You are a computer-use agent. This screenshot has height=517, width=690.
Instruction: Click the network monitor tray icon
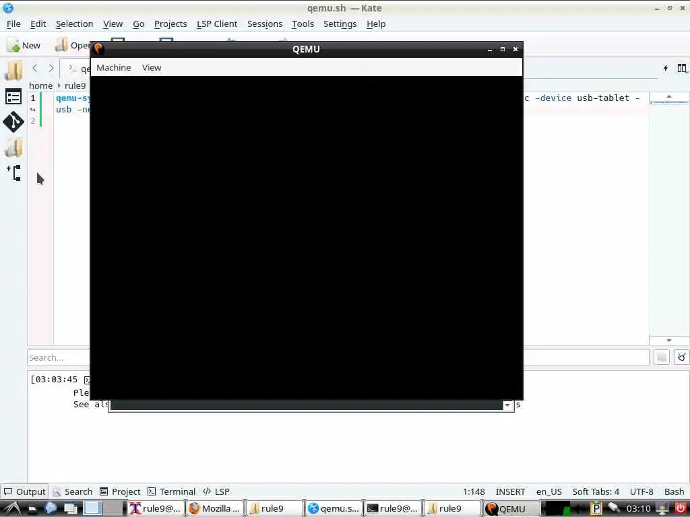pyautogui.click(x=662, y=509)
